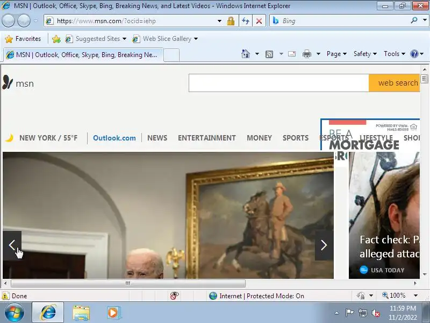The image size is (430, 323).
Task: Expand the Home button dropdown arrow
Action: pos(257,54)
